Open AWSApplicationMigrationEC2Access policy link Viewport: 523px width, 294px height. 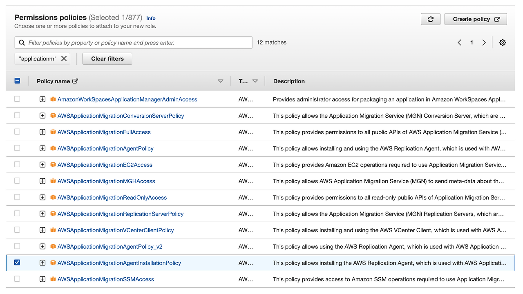click(x=105, y=165)
